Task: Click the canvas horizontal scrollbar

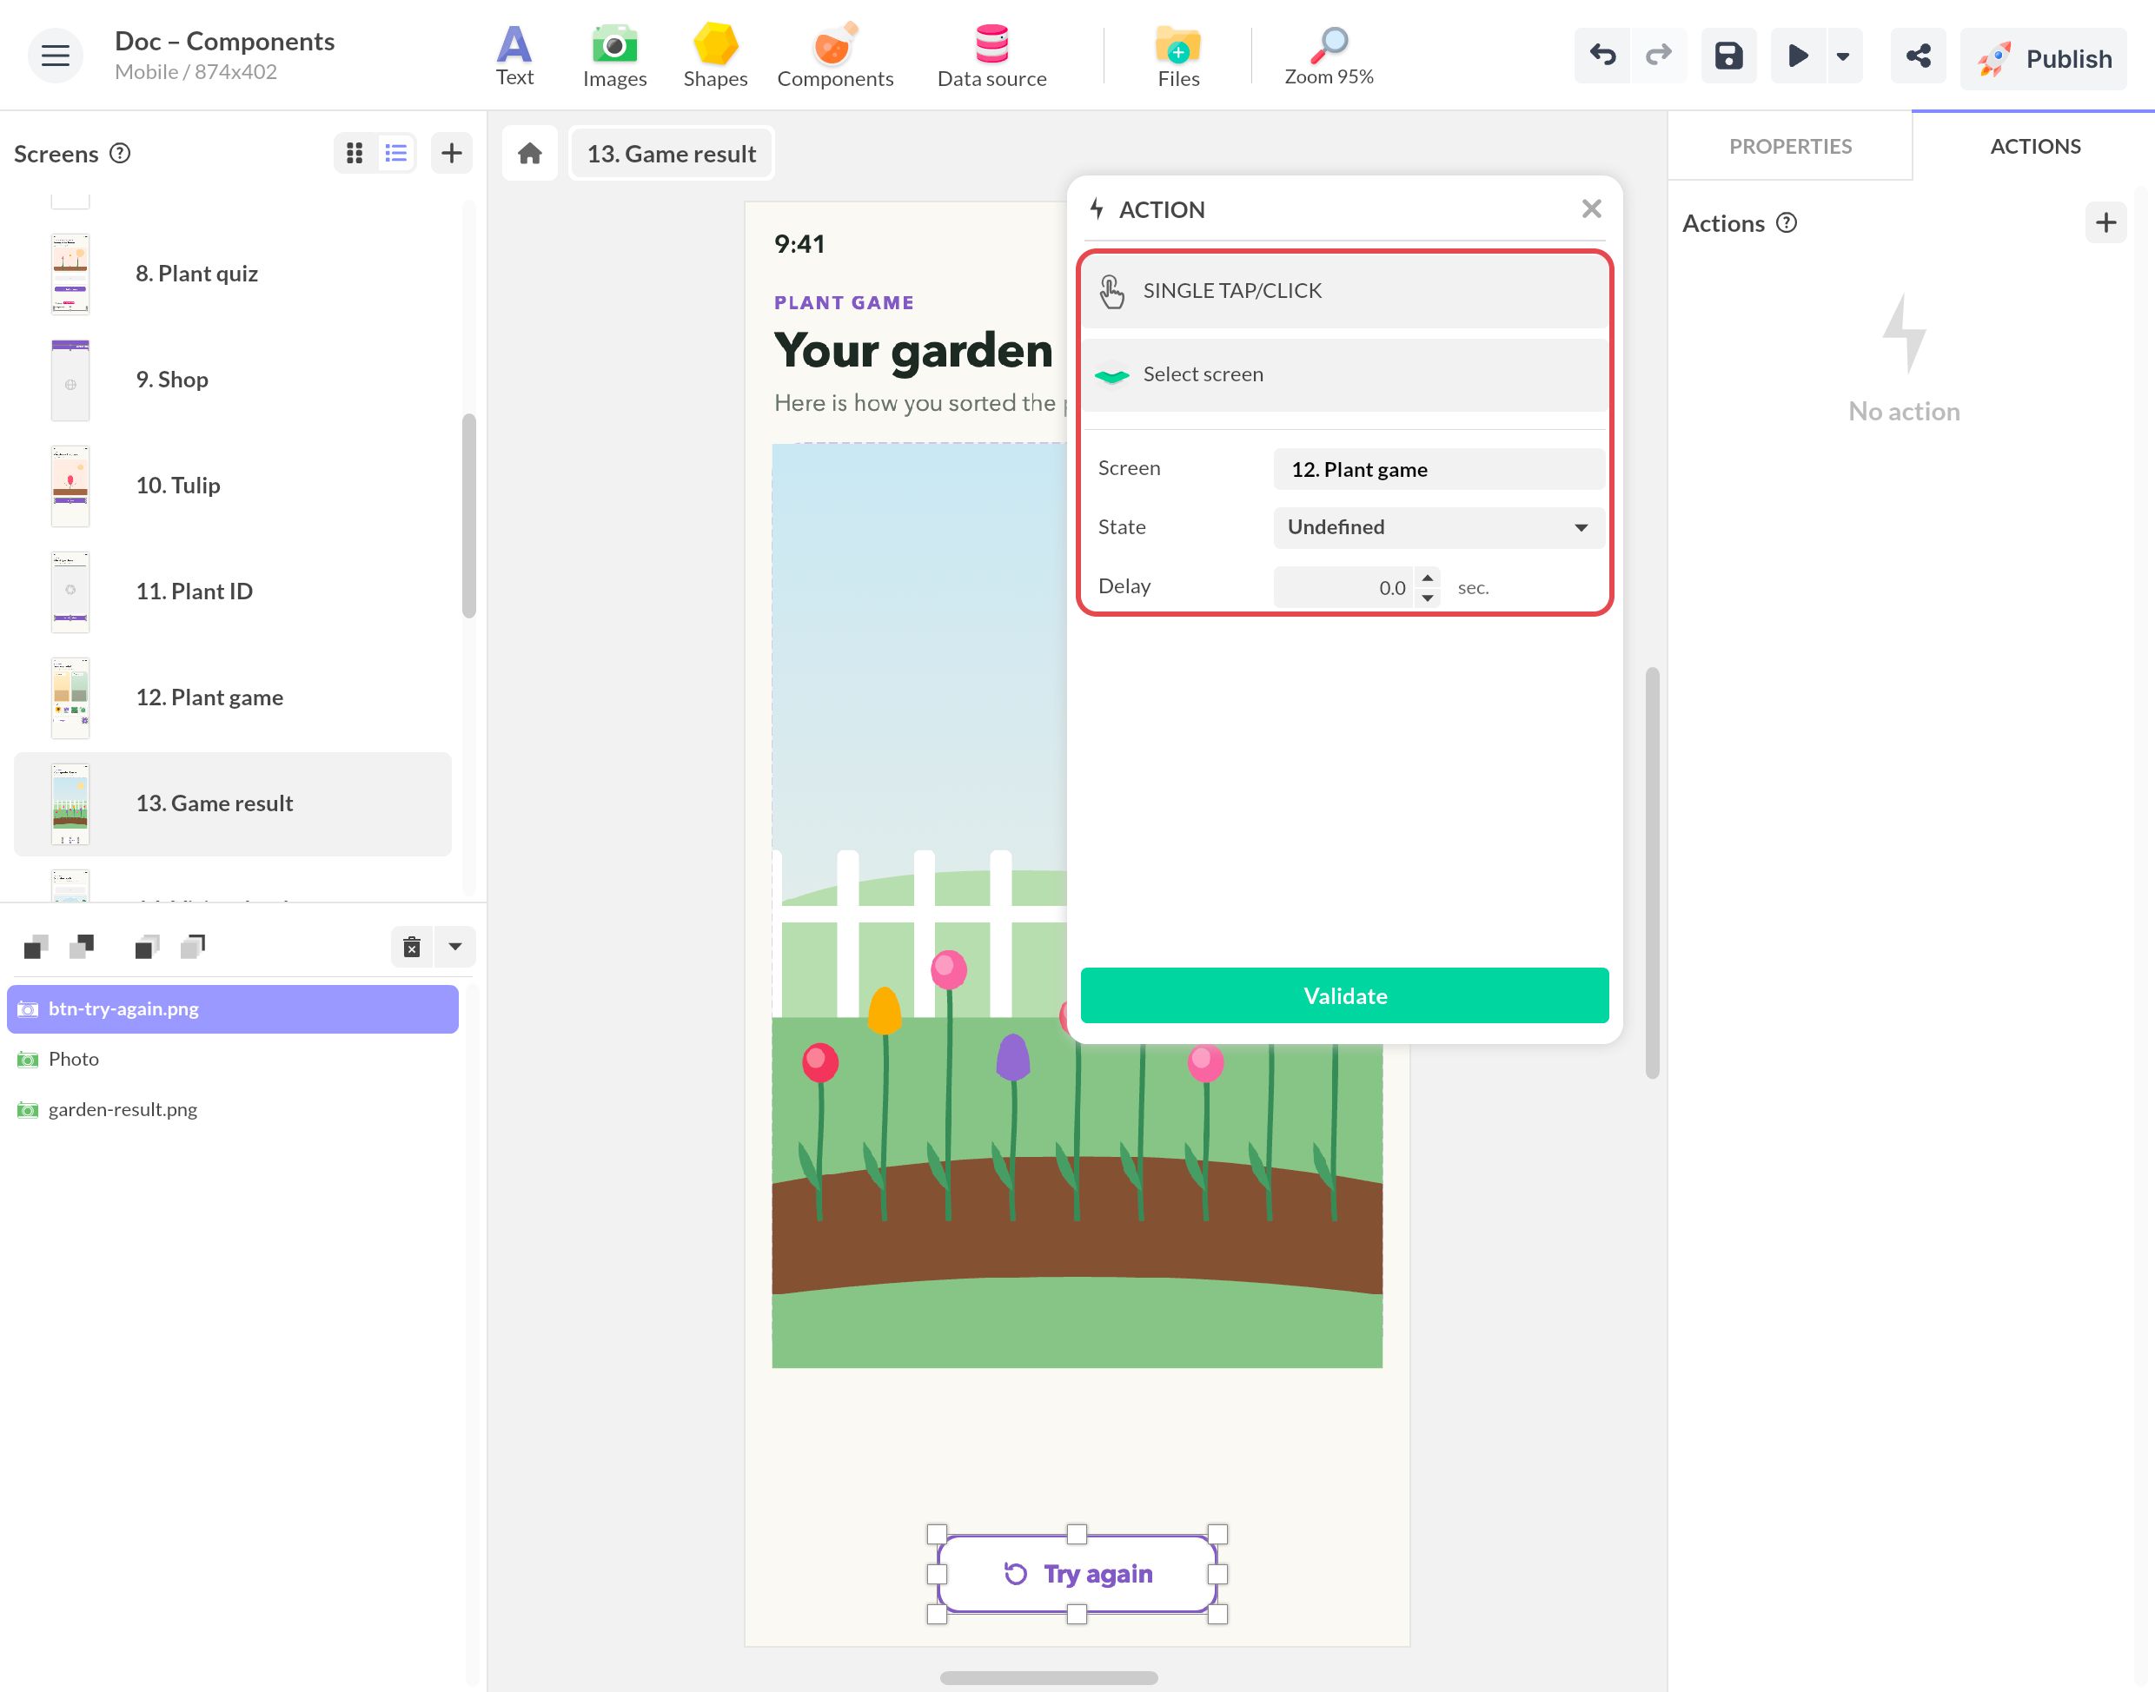Action: pos(1048,1678)
